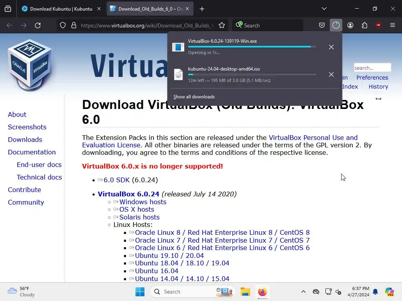Open notification bell in taskbar
This screenshot has height=301, width=402.
[x=375, y=292]
